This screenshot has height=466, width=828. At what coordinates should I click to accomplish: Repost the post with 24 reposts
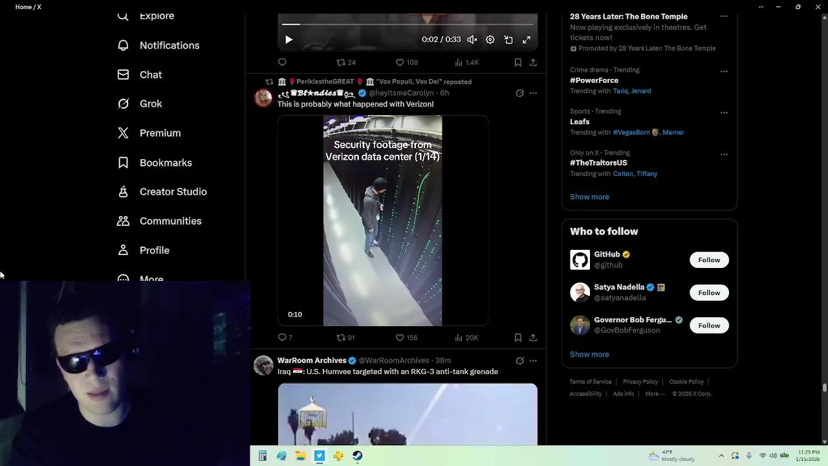pos(346,62)
